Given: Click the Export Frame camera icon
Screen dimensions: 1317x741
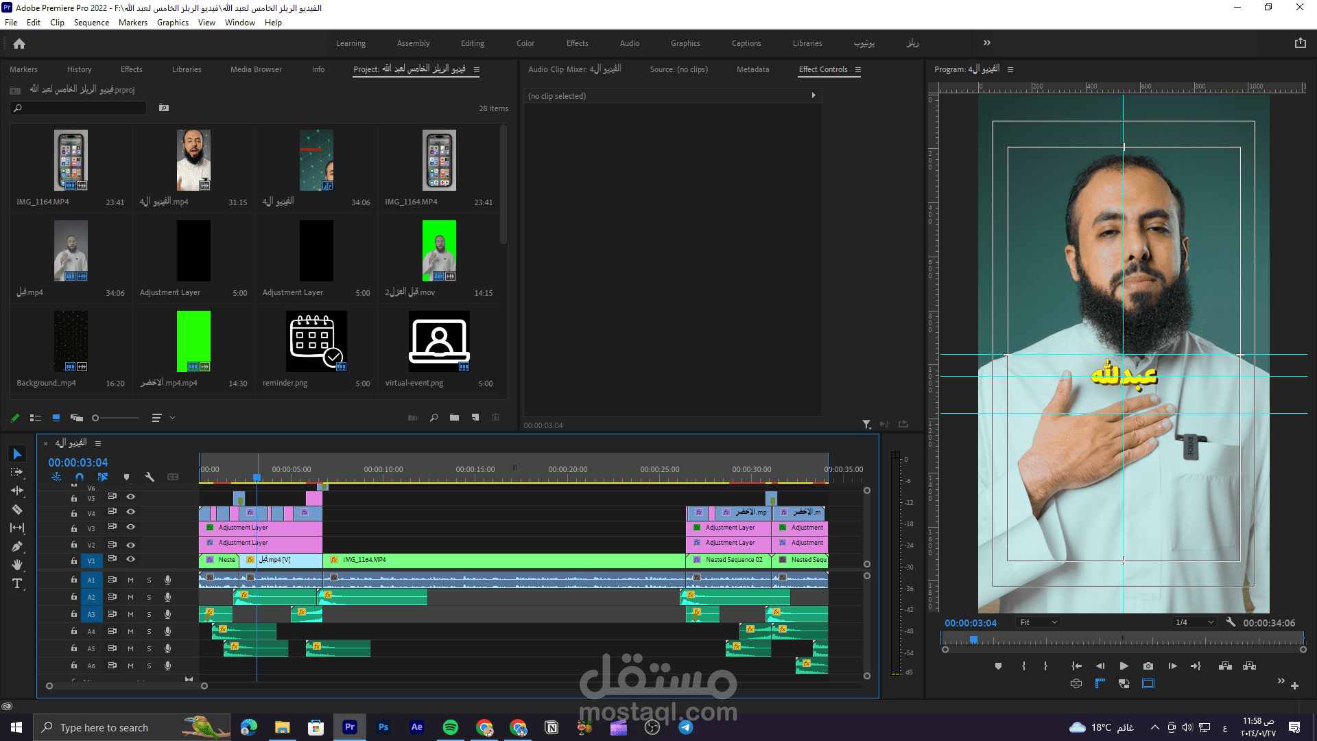Looking at the screenshot, I should [1148, 666].
